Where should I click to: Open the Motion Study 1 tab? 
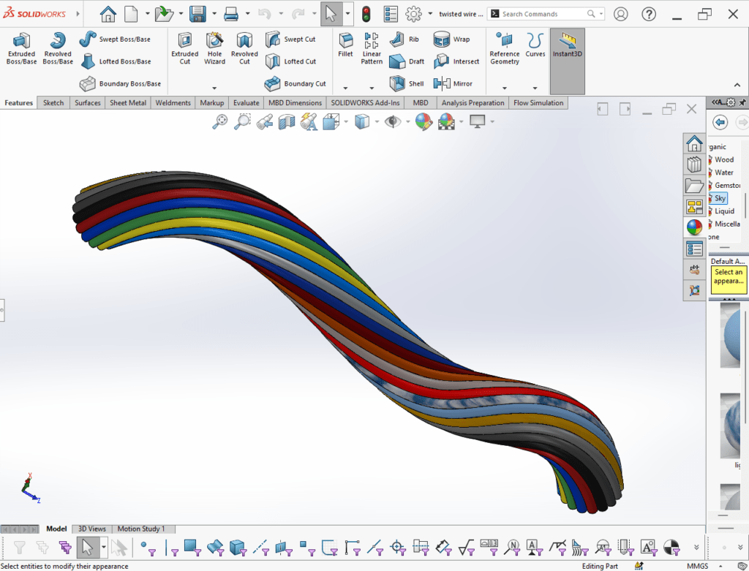(x=141, y=529)
